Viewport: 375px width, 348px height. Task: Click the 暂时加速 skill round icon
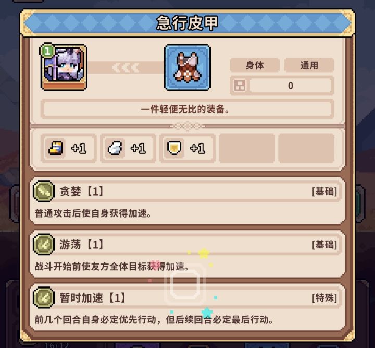coord(44,298)
